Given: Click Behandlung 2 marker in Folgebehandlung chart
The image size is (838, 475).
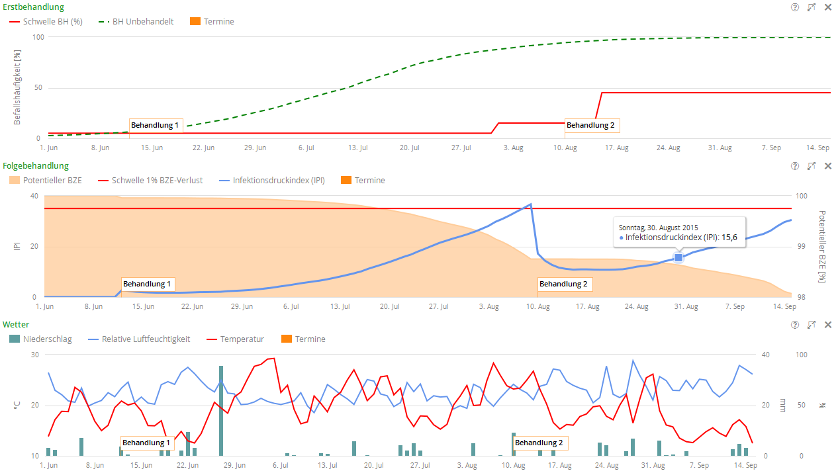Looking at the screenshot, I should click(563, 284).
